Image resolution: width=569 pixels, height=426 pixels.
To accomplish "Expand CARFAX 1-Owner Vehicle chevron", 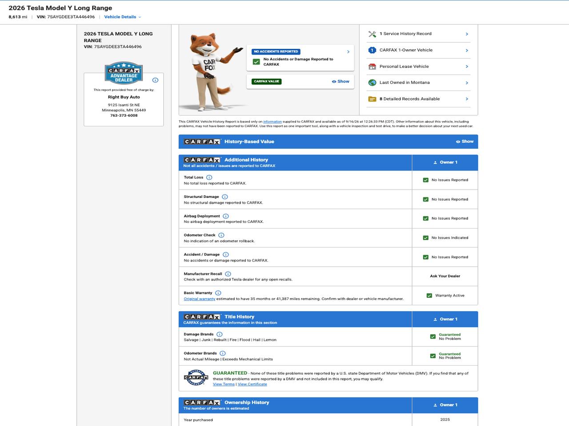I will click(467, 51).
